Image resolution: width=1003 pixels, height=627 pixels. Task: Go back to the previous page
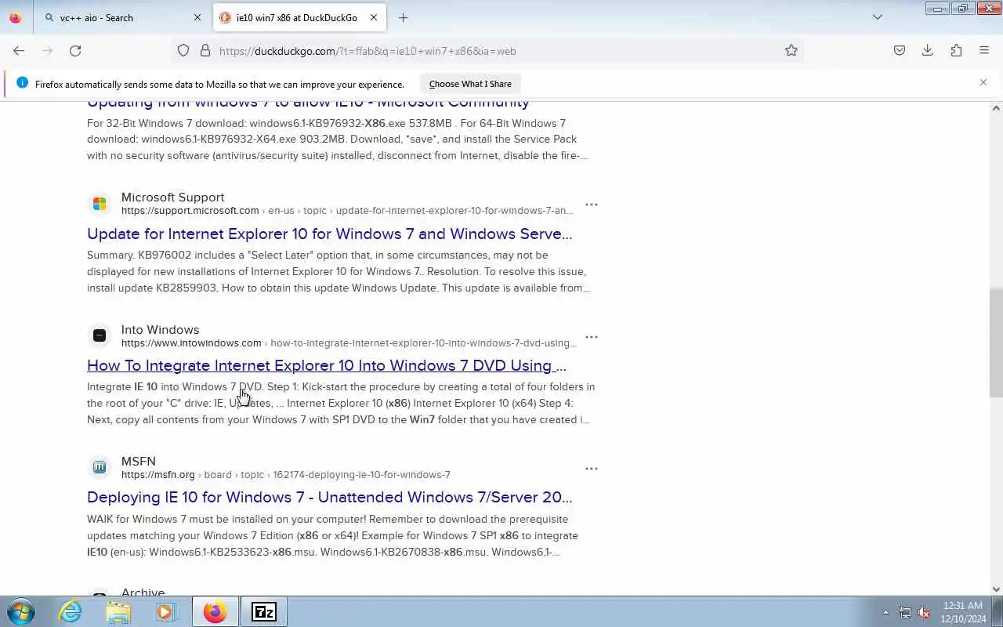tap(19, 50)
